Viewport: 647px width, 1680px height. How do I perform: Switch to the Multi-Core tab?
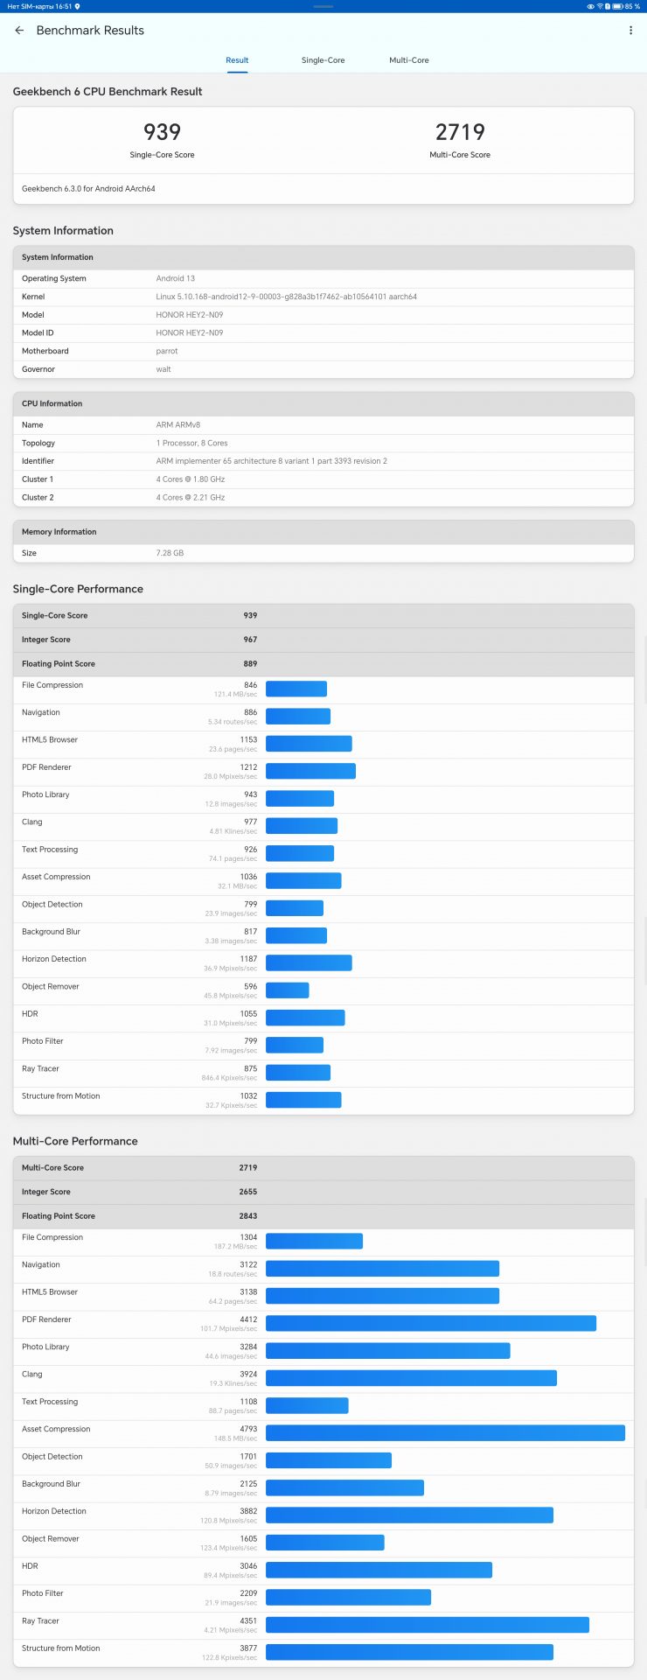[x=408, y=60]
